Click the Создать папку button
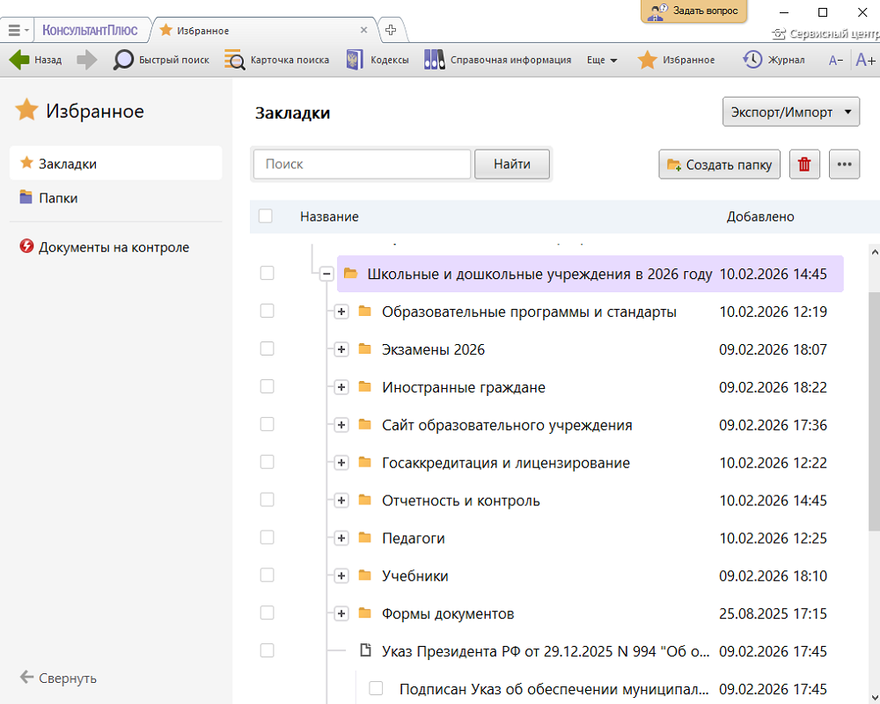The width and height of the screenshot is (880, 704). [x=719, y=165]
